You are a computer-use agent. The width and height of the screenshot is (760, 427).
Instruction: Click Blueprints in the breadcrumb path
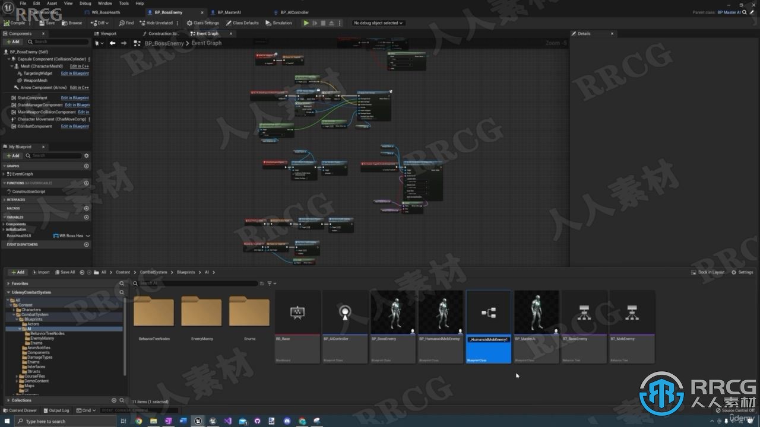tap(186, 272)
